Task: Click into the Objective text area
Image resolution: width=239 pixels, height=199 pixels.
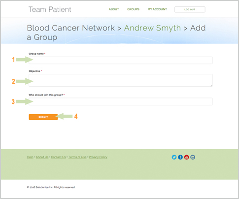Action: click(121, 80)
